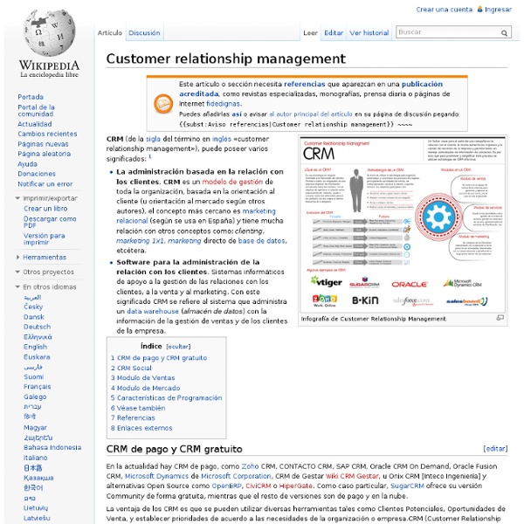
Task: Click the Wikipedia globe logo
Action: (x=50, y=33)
